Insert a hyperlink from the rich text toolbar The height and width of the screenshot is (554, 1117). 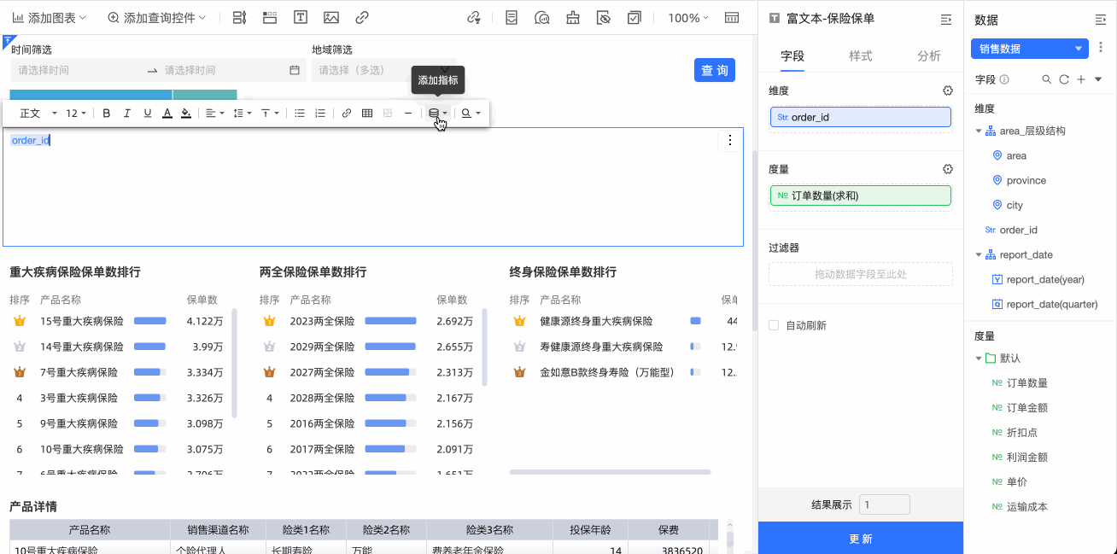(x=346, y=113)
